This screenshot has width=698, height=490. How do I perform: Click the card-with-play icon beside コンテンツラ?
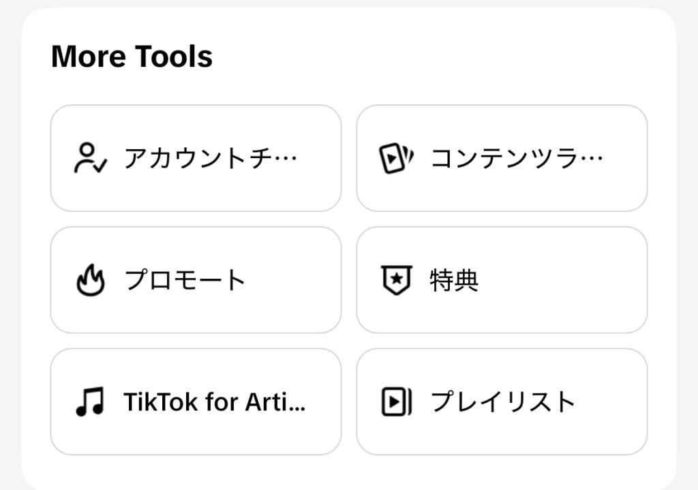point(394,157)
